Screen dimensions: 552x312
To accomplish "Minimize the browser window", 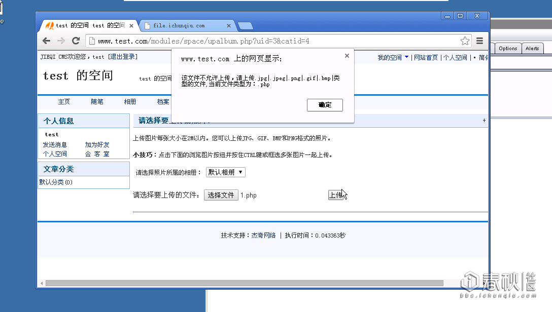I will pos(447,16).
